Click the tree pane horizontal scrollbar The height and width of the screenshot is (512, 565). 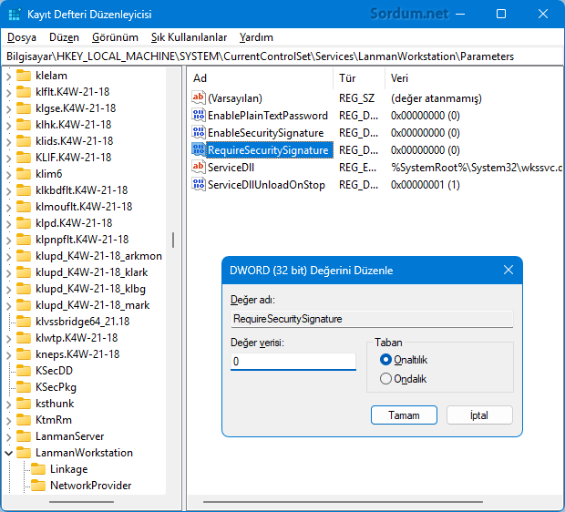tap(81, 502)
